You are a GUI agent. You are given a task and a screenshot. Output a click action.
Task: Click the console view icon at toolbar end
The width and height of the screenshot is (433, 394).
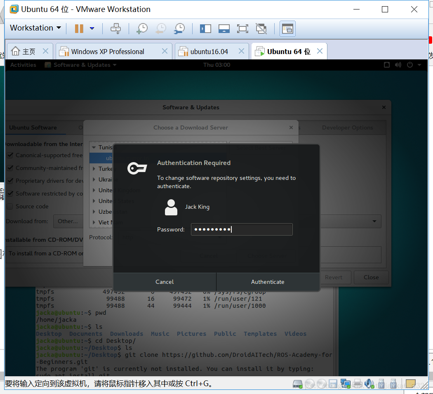(287, 28)
